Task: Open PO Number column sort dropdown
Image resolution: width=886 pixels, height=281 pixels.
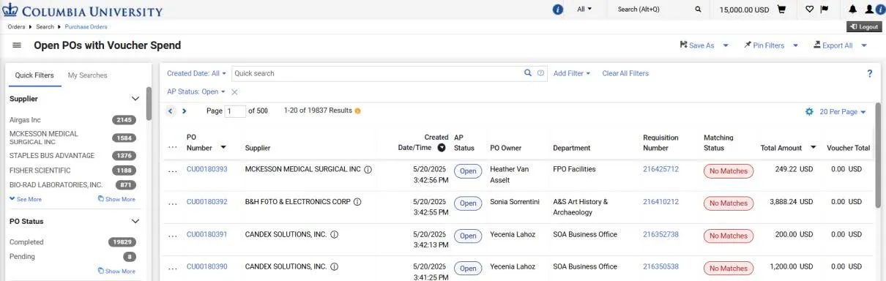Action: click(223, 147)
